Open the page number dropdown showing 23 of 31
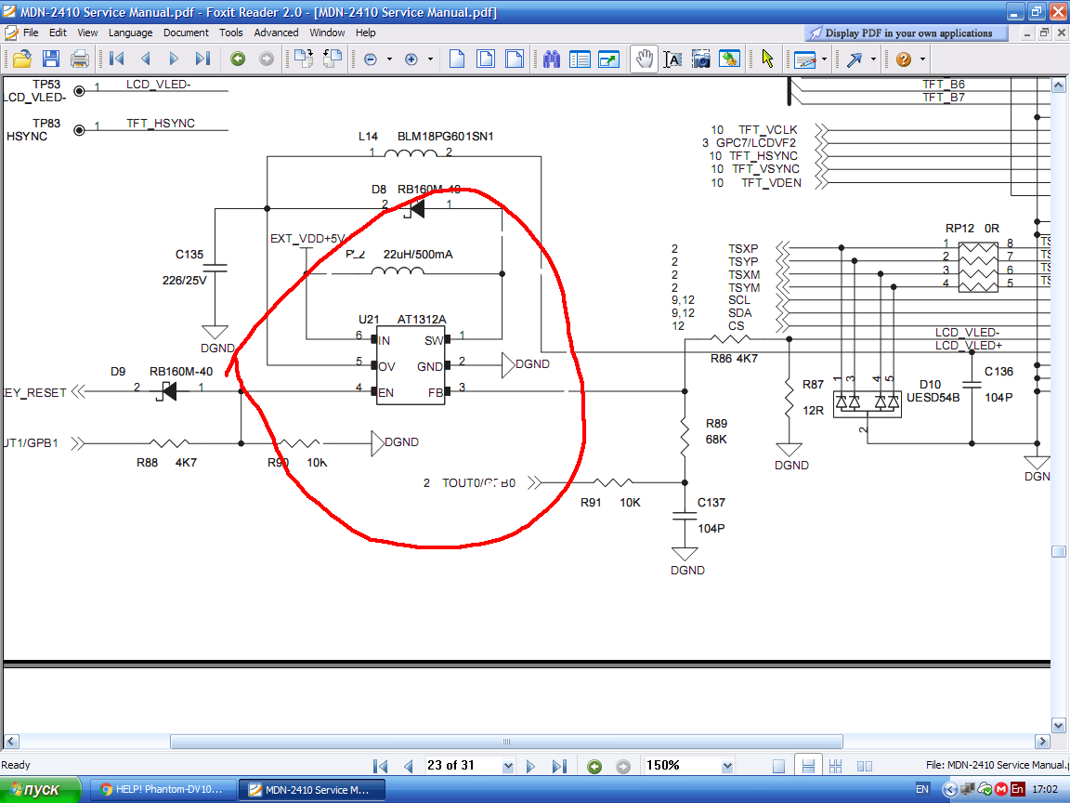1070x803 pixels. (x=507, y=766)
